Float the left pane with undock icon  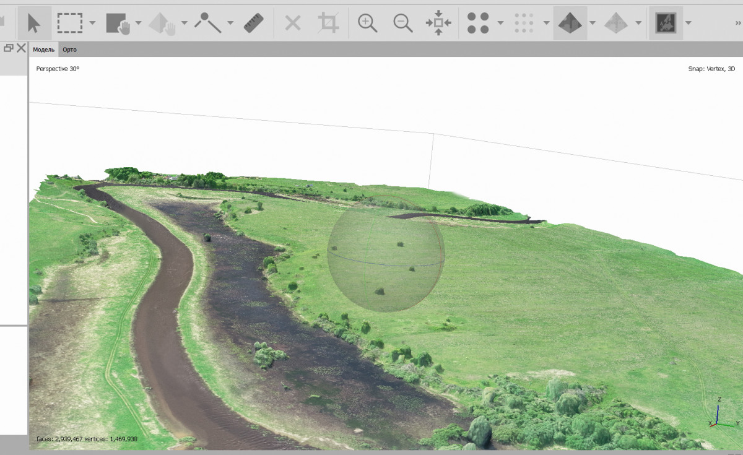click(9, 48)
